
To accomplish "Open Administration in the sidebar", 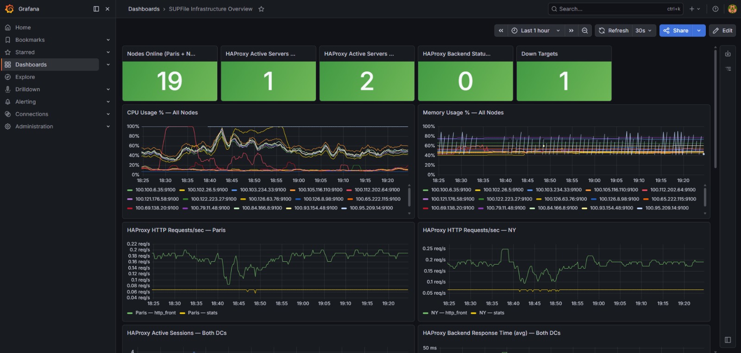I will [34, 126].
